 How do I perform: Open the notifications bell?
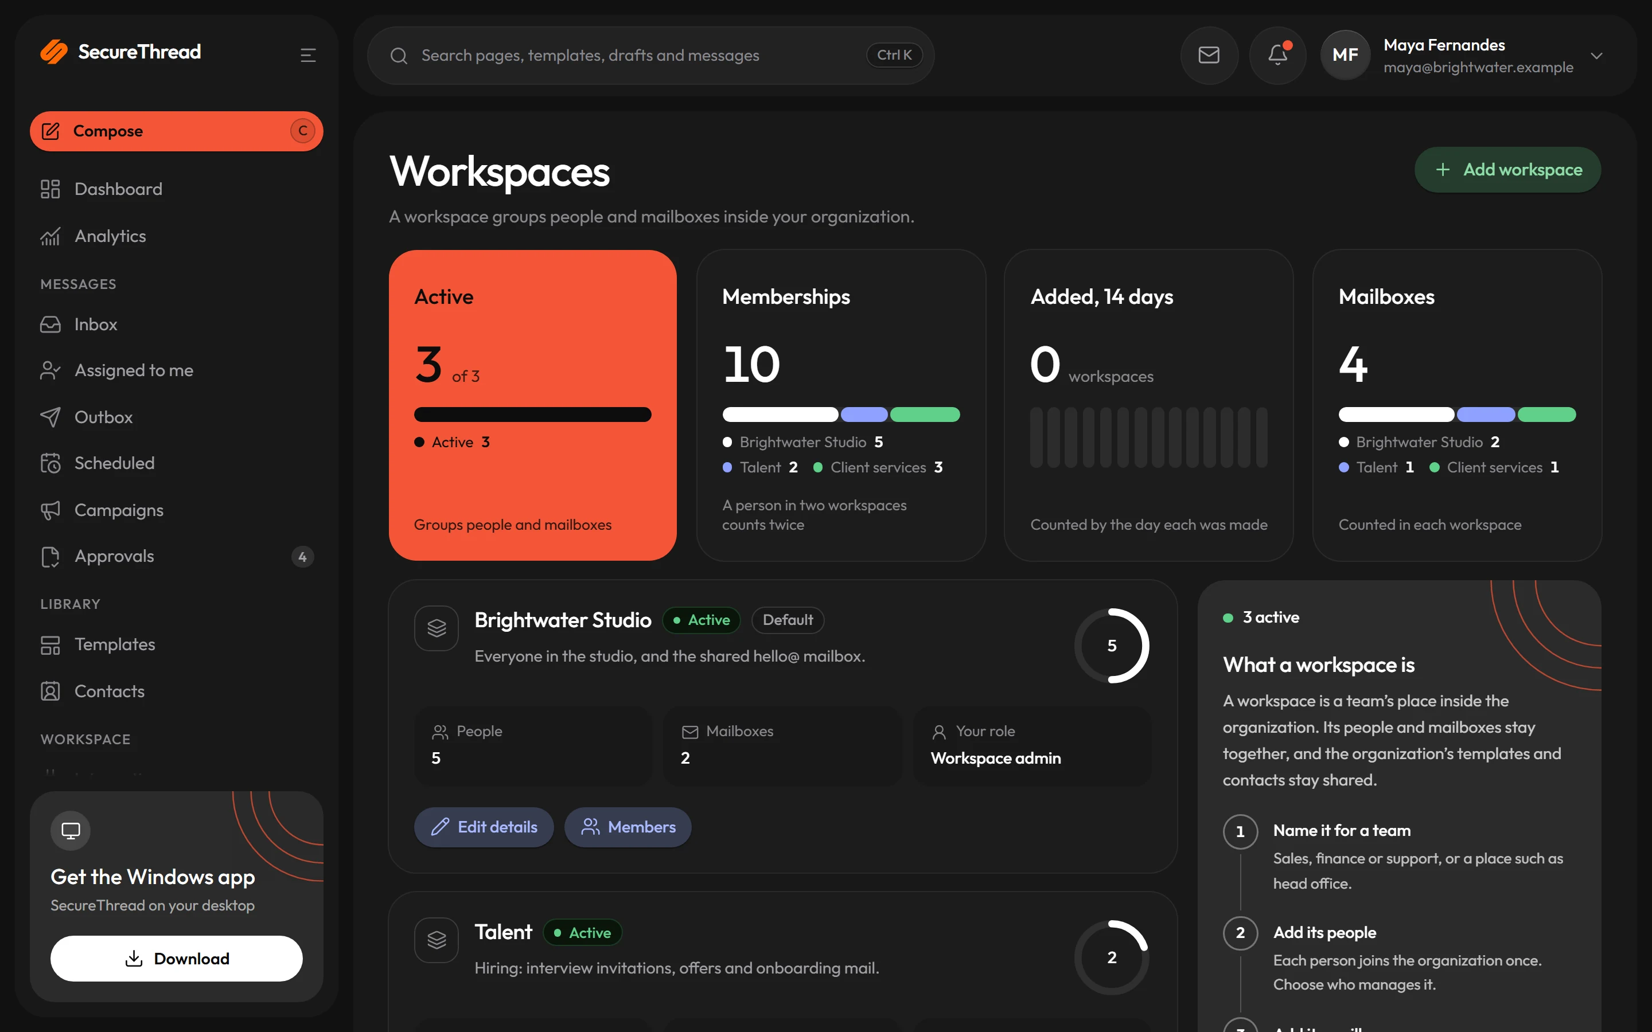pyautogui.click(x=1277, y=55)
